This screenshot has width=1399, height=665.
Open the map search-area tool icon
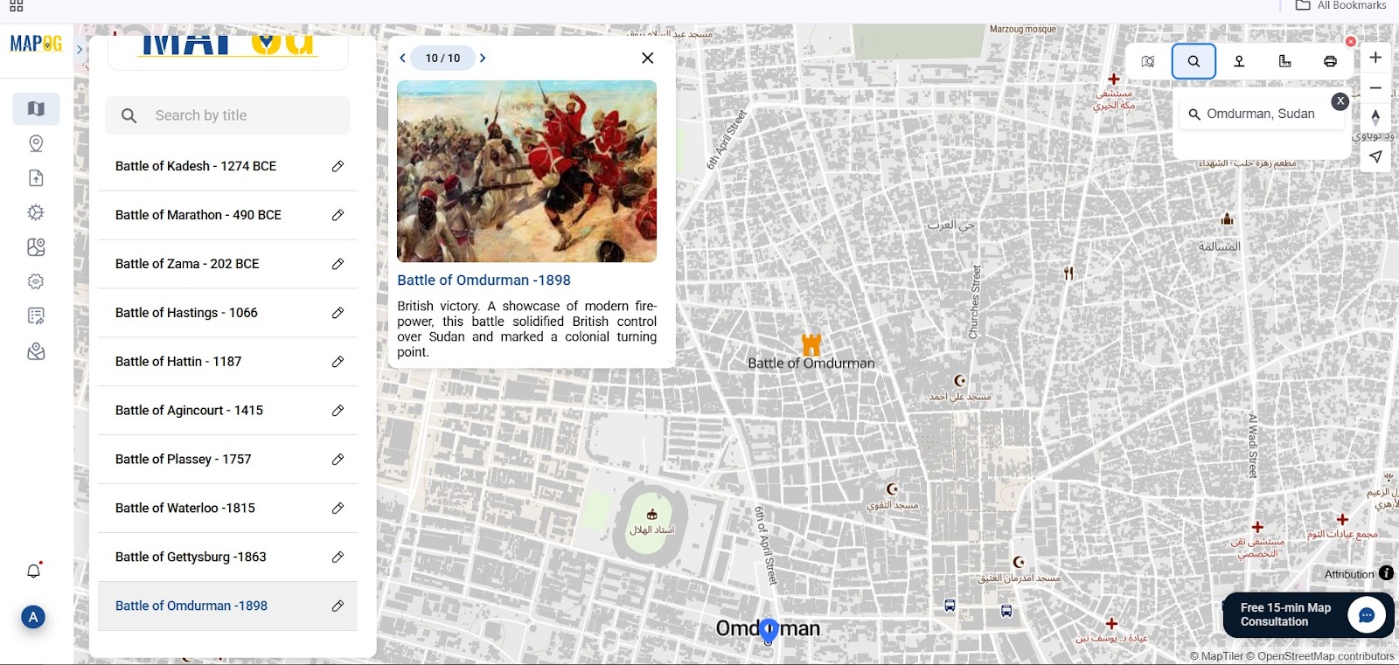(1148, 61)
